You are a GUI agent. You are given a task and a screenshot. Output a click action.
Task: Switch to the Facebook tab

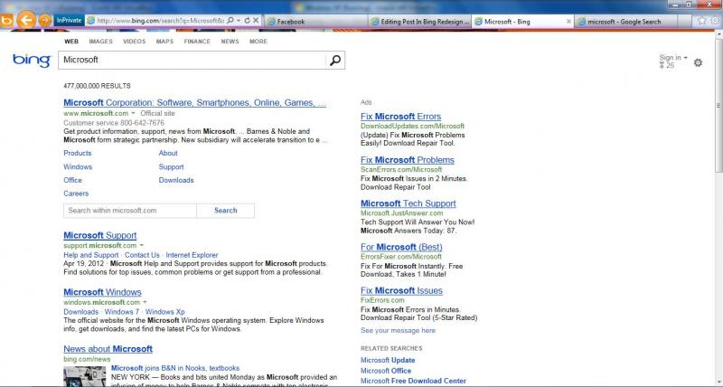315,21
